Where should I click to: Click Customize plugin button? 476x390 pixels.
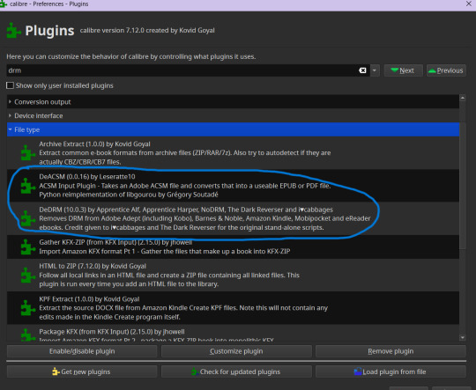236,351
